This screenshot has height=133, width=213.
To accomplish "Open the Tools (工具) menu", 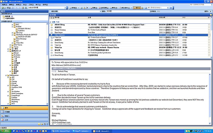I will 31,5.
